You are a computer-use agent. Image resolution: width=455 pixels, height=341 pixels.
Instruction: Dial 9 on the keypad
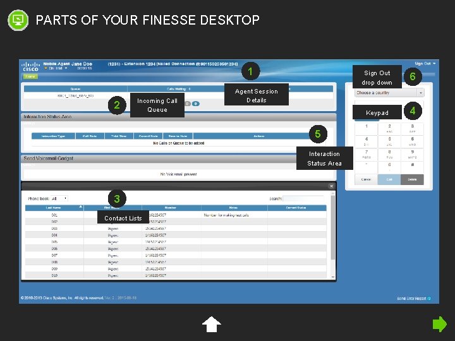pos(412,155)
